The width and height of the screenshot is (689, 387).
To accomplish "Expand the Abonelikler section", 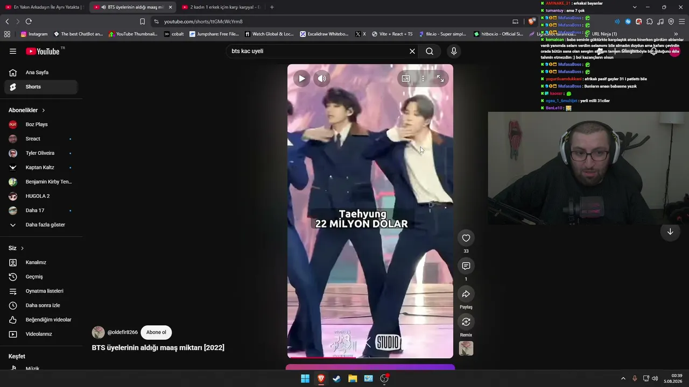I will [x=27, y=110].
